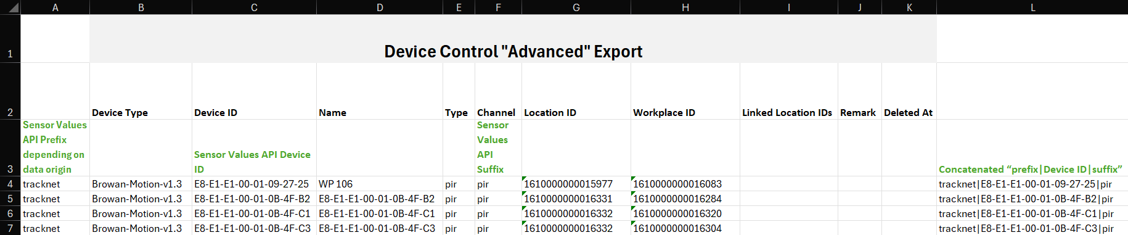Click the Sensor Values API Prefix note cell

[55, 148]
